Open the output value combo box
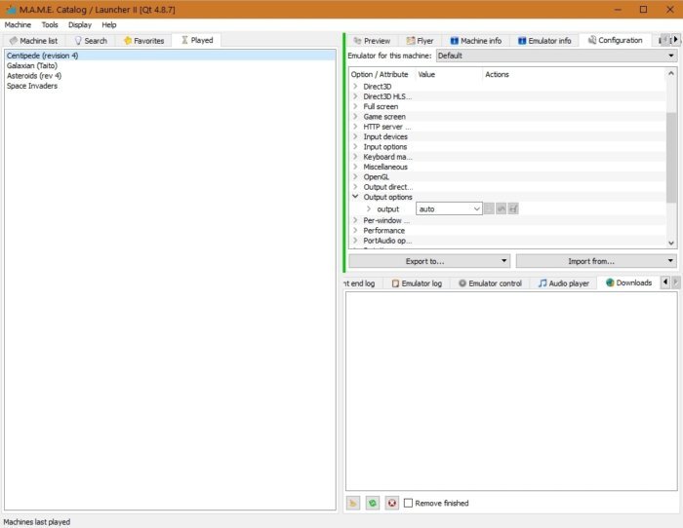This screenshot has height=528, width=683. tap(449, 208)
